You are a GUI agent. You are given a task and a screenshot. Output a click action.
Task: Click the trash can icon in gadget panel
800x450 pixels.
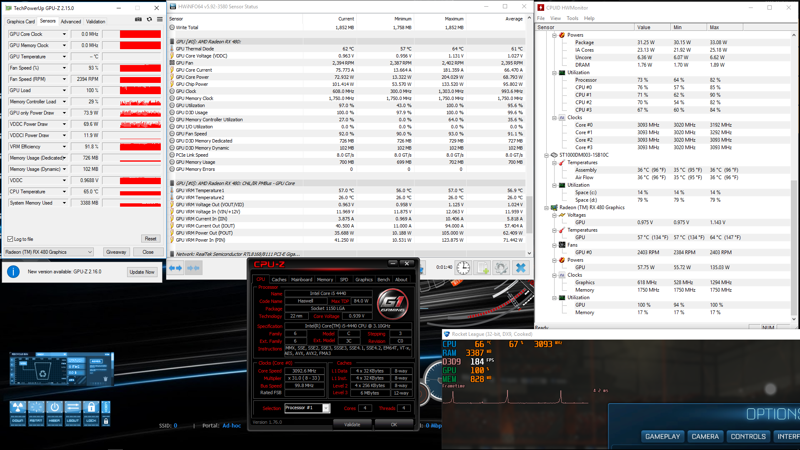105,379
